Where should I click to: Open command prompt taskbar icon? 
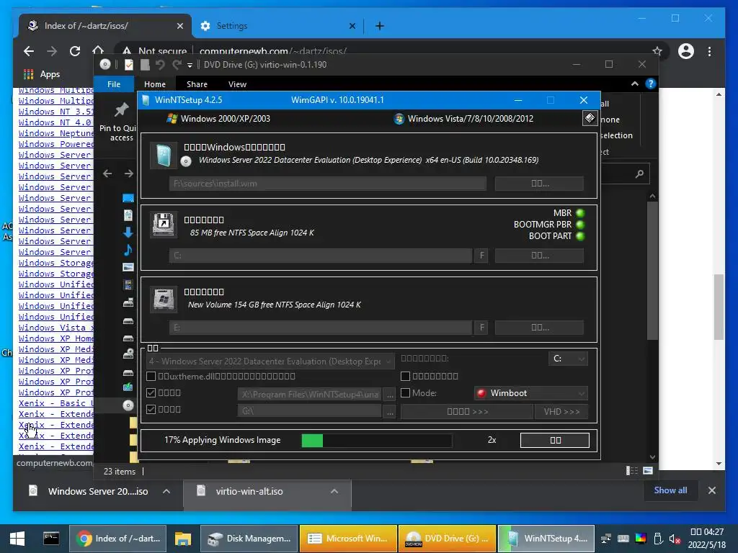click(x=51, y=539)
